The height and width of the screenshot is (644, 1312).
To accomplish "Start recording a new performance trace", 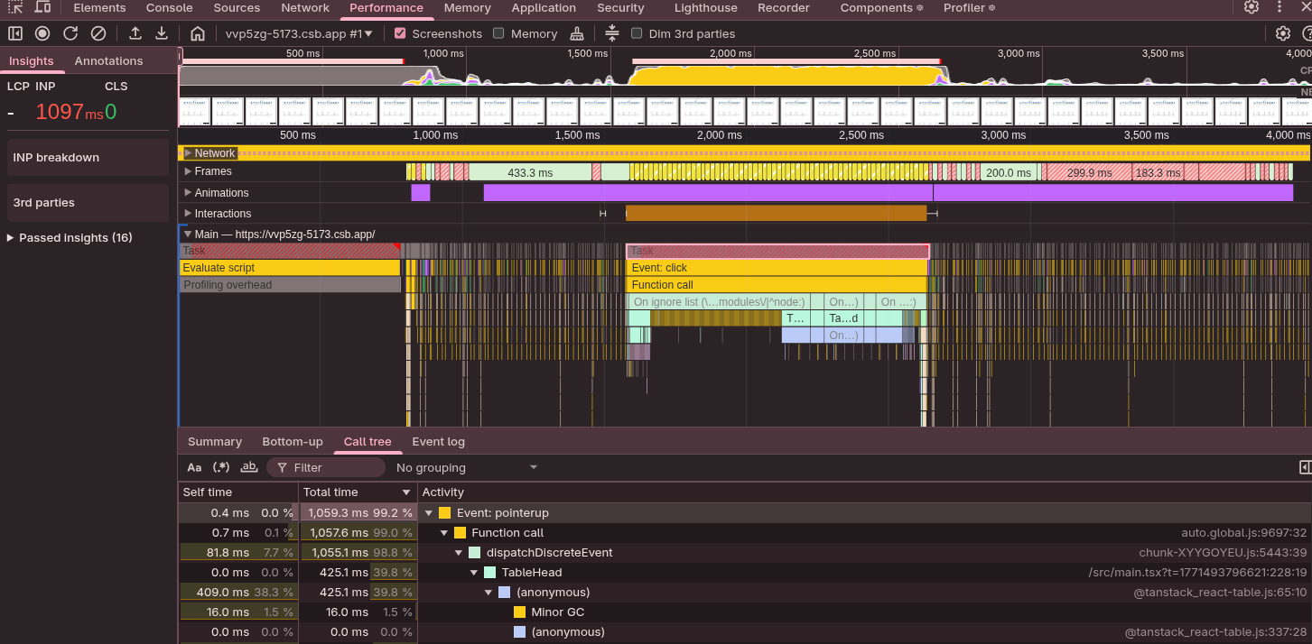I will click(42, 32).
